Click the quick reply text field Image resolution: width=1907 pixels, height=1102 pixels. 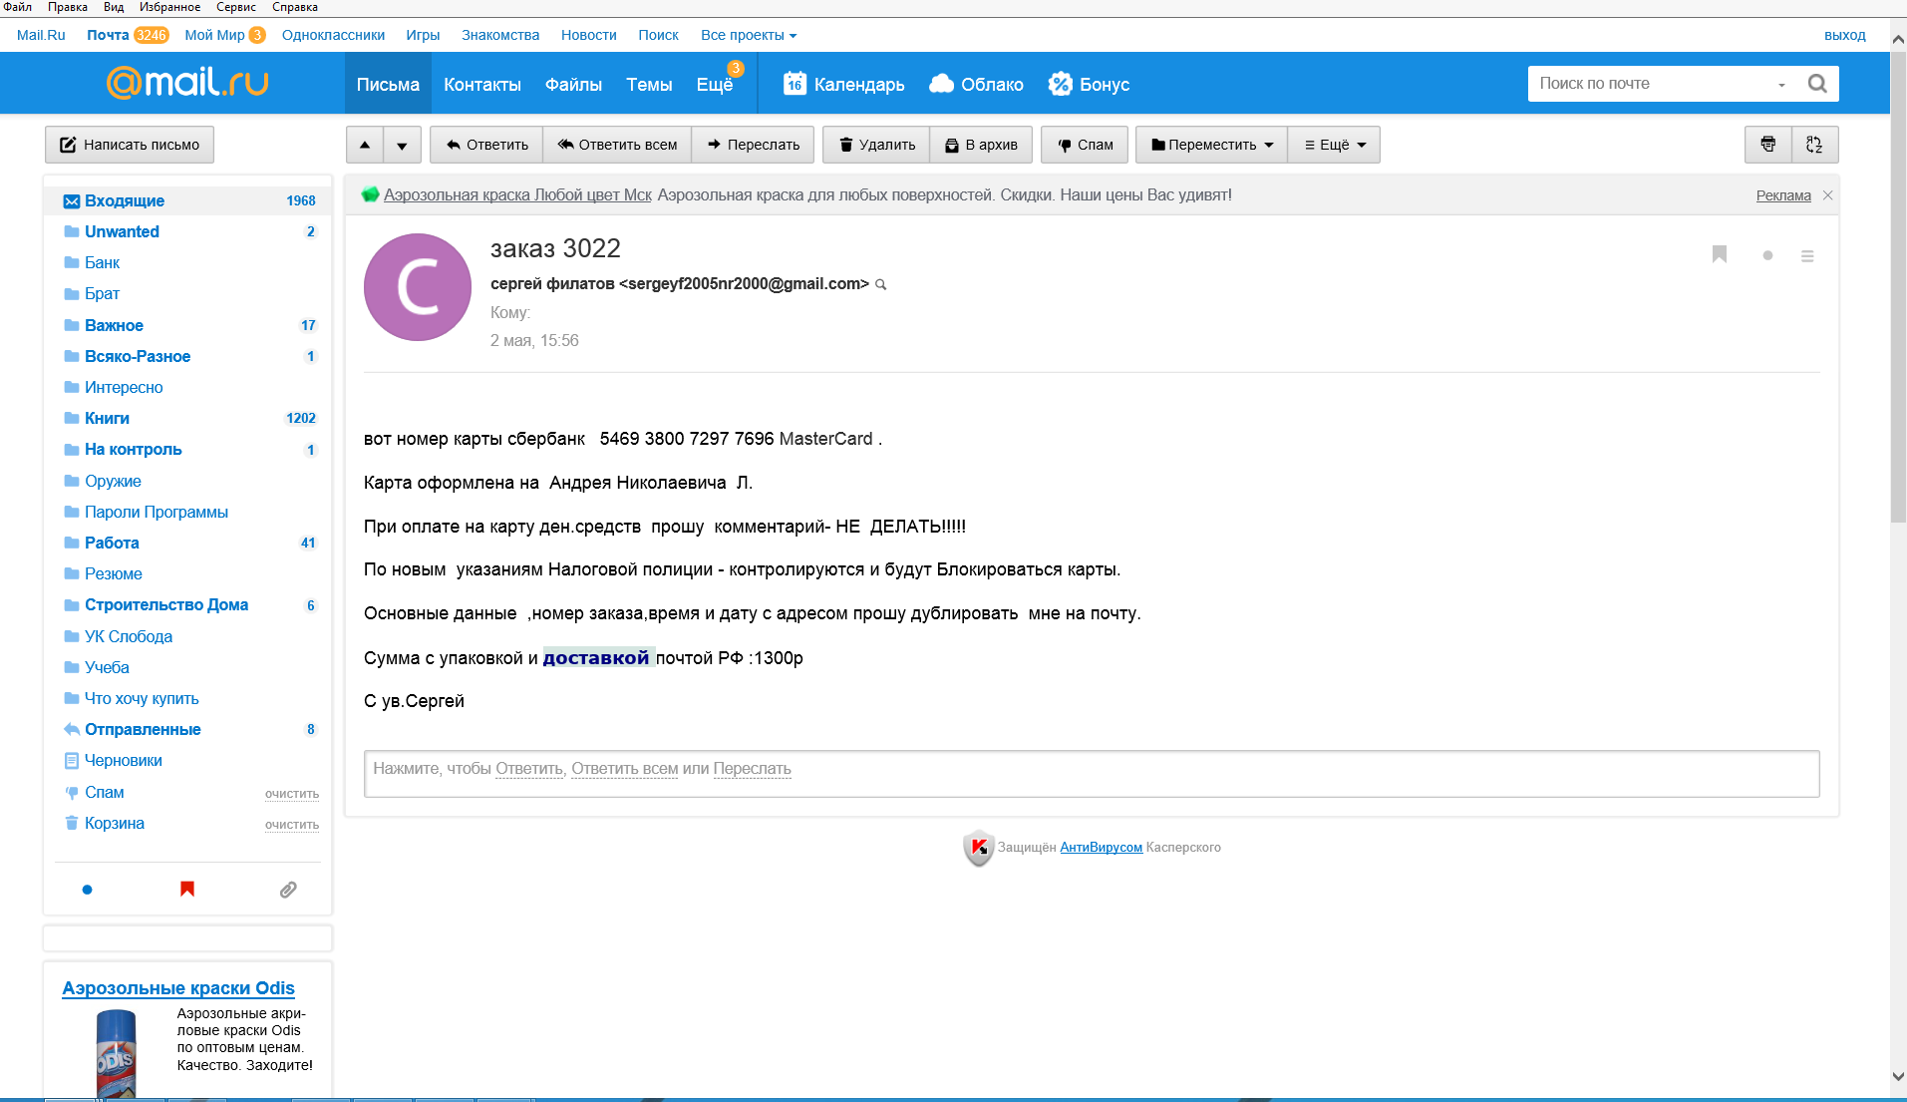[x=1091, y=773]
